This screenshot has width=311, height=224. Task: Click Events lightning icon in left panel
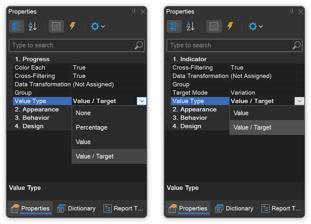click(x=72, y=27)
